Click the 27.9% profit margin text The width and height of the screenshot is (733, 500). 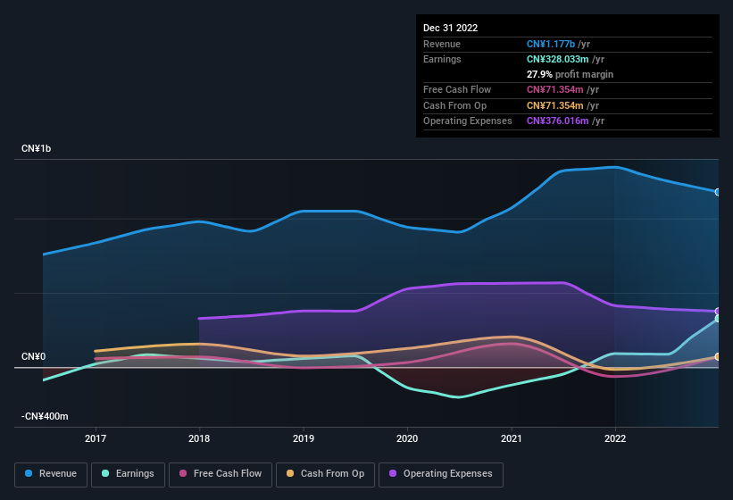(x=570, y=74)
